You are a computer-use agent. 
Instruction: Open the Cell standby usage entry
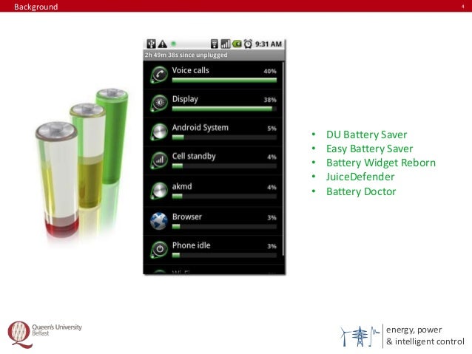point(213,160)
